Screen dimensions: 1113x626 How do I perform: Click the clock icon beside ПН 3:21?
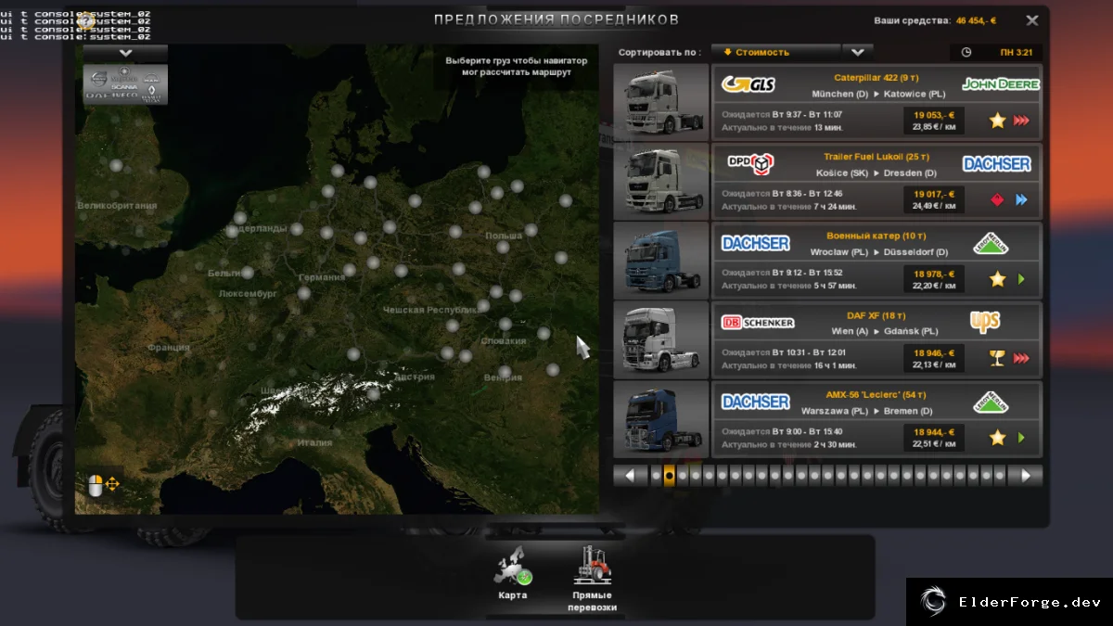point(966,53)
